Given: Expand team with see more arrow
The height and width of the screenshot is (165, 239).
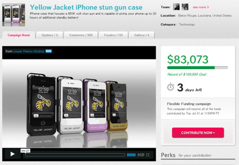Looking at the screenshot, I should pos(201,7).
